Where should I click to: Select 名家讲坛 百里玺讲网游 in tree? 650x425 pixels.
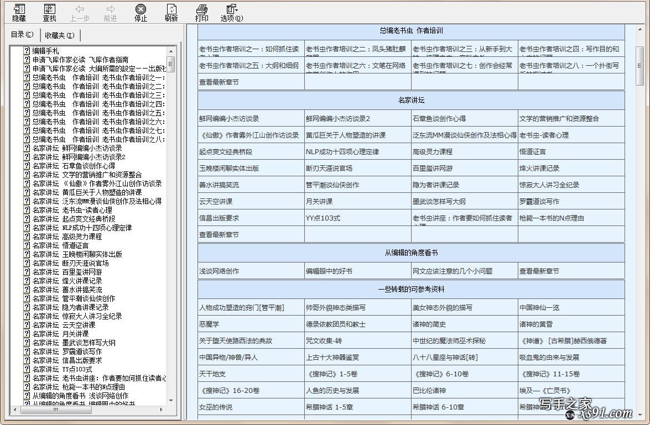coord(67,272)
